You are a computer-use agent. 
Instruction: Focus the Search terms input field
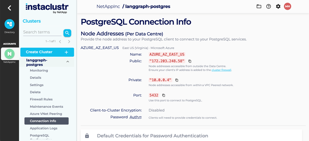pos(42,32)
